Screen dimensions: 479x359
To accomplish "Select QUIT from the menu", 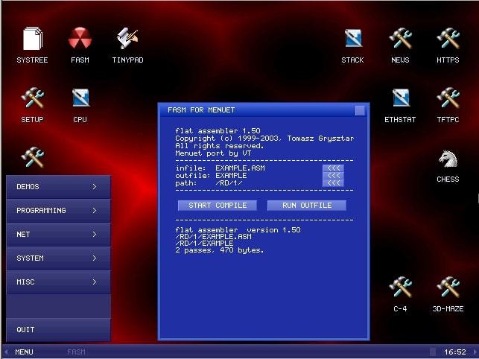I will [x=58, y=329].
